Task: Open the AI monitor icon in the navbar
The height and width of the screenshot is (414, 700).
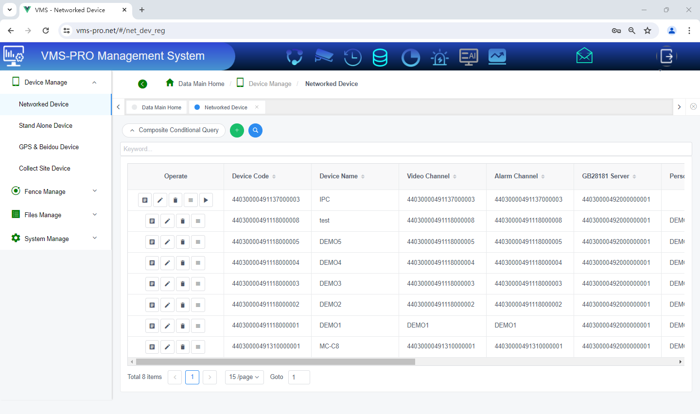Action: tap(468, 57)
